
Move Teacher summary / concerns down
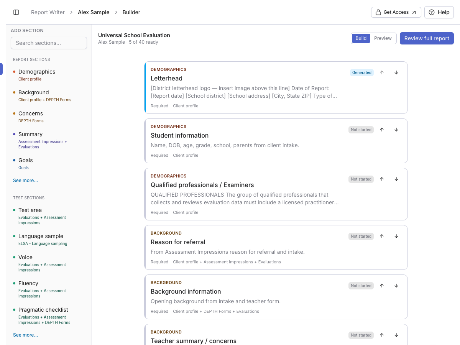(x=396, y=335)
